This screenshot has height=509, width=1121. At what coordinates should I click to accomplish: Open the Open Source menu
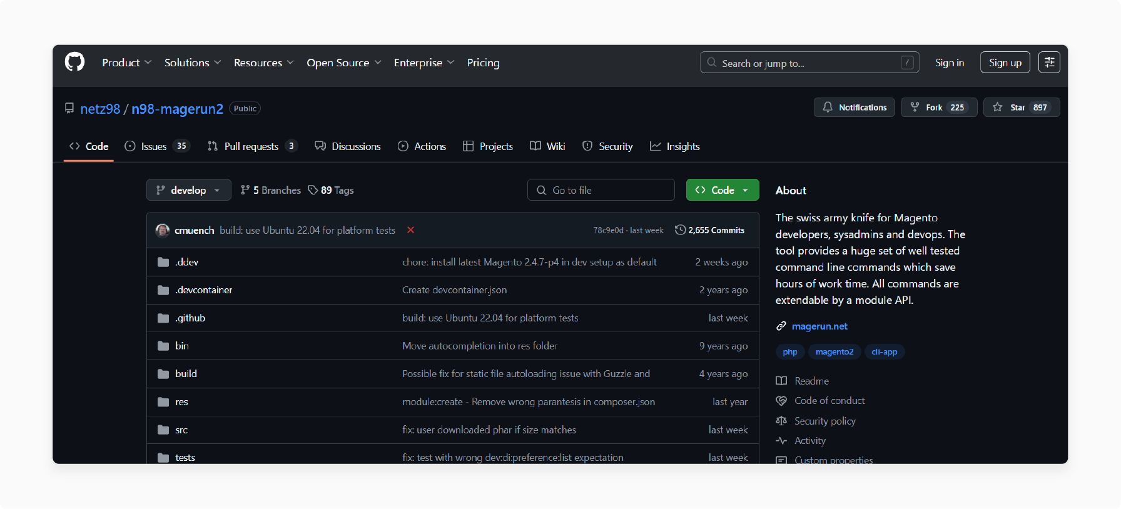pos(343,63)
